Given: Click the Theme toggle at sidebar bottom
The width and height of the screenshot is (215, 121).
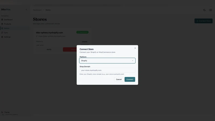Looking at the screenshot, I should (7, 112).
